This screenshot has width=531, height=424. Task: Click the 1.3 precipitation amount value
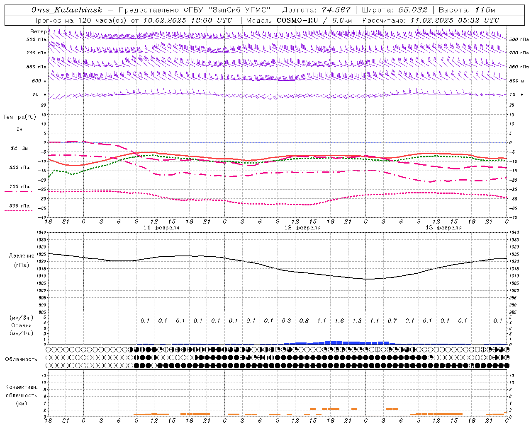tap(357, 320)
